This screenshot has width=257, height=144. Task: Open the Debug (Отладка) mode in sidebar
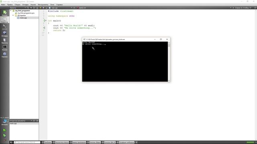4,34
